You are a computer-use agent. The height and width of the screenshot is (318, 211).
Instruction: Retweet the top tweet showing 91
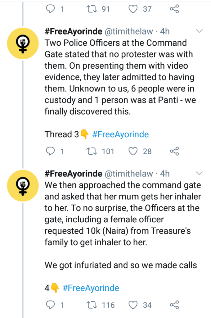point(92,9)
